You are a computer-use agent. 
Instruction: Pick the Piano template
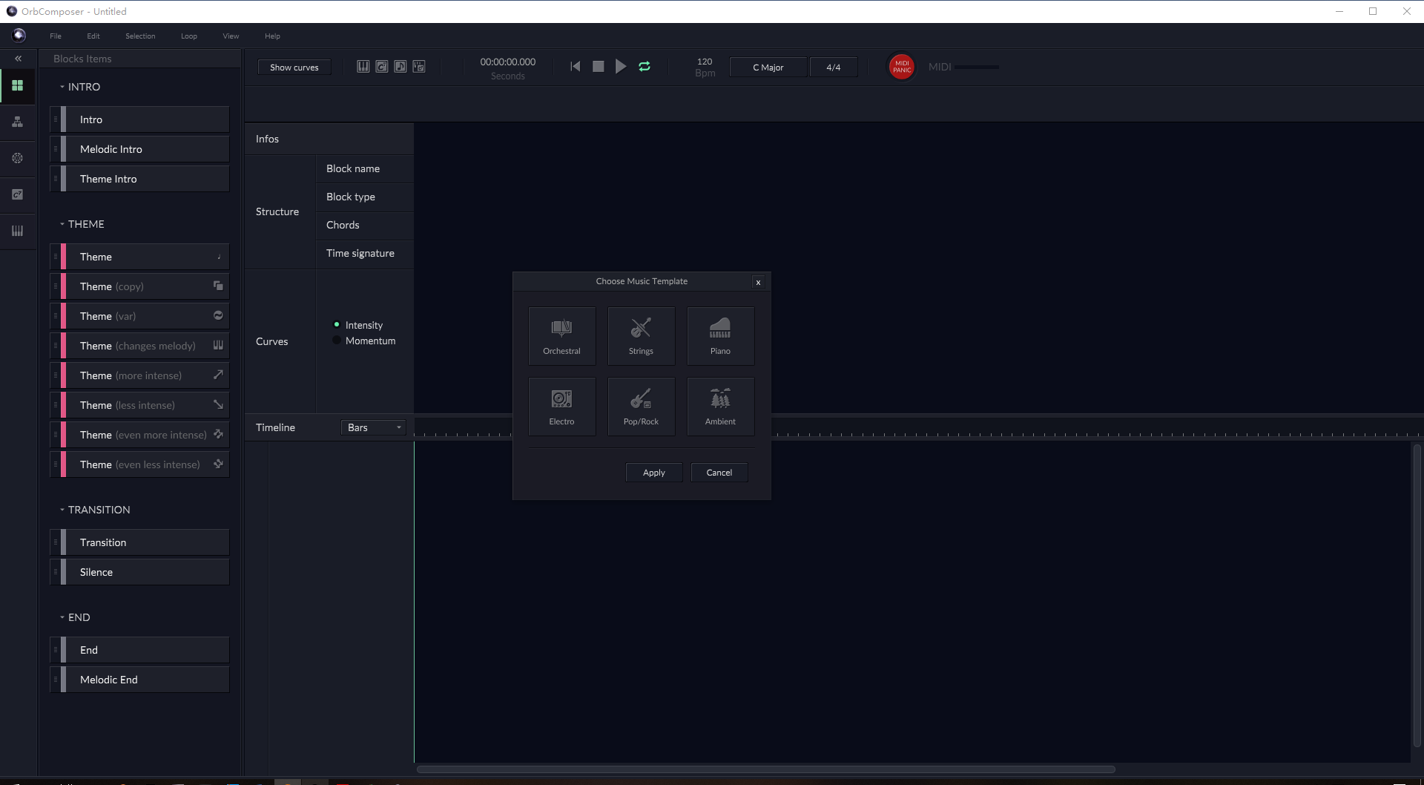tap(720, 335)
